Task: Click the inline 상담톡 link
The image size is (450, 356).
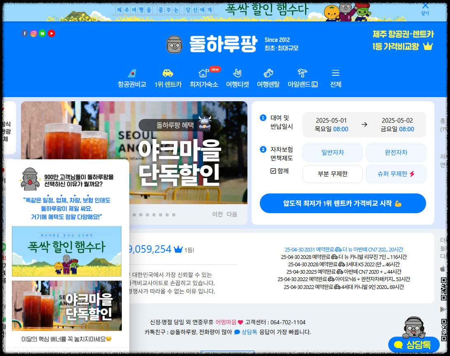Action: tap(246, 332)
